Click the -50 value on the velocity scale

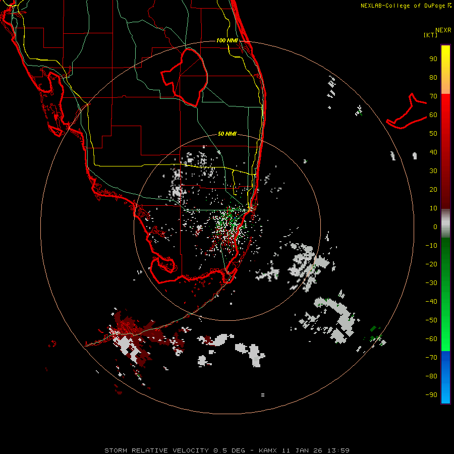431,320
